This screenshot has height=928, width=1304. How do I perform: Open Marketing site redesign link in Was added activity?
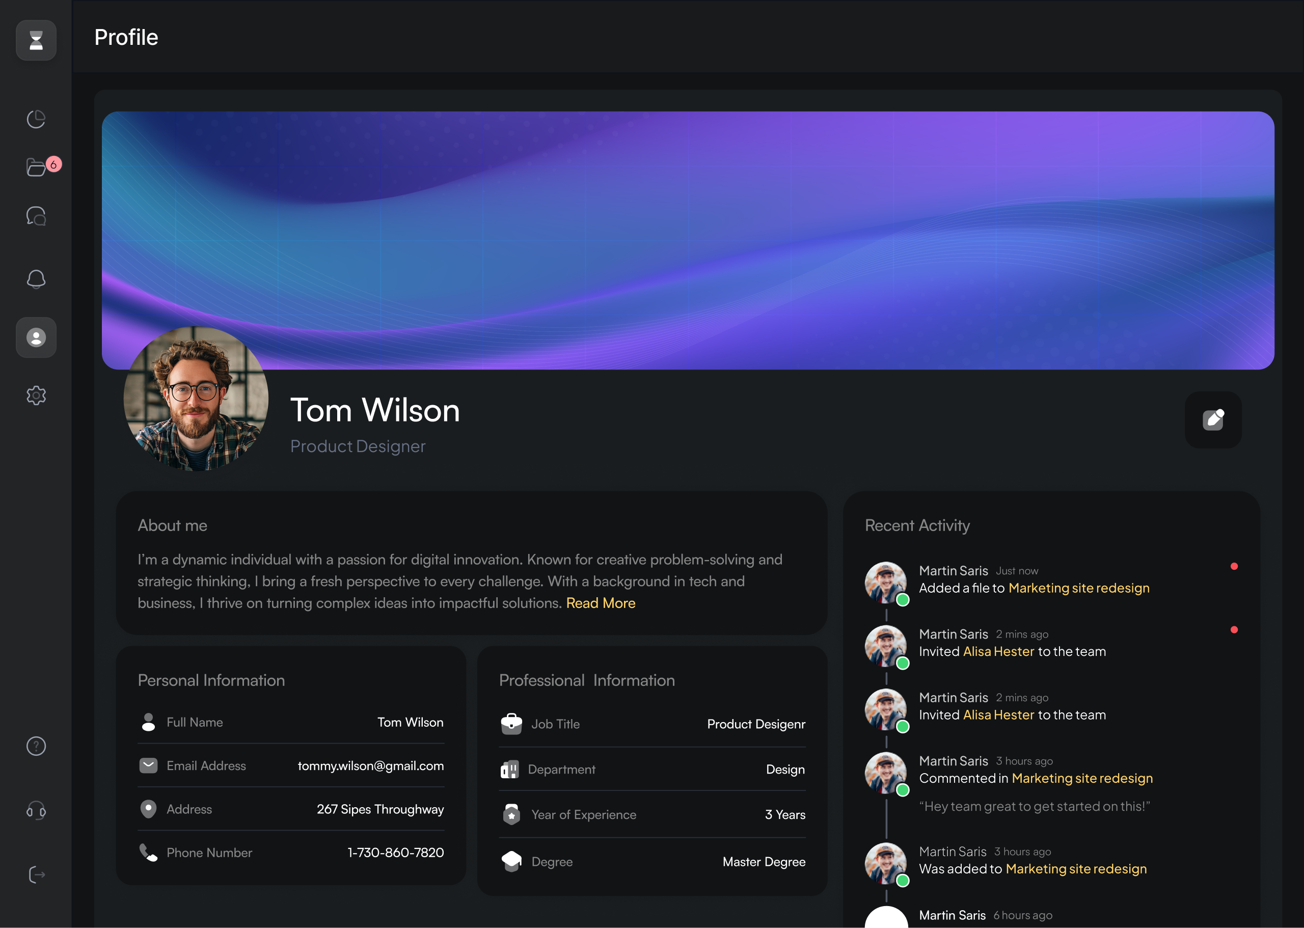pyautogui.click(x=1076, y=868)
